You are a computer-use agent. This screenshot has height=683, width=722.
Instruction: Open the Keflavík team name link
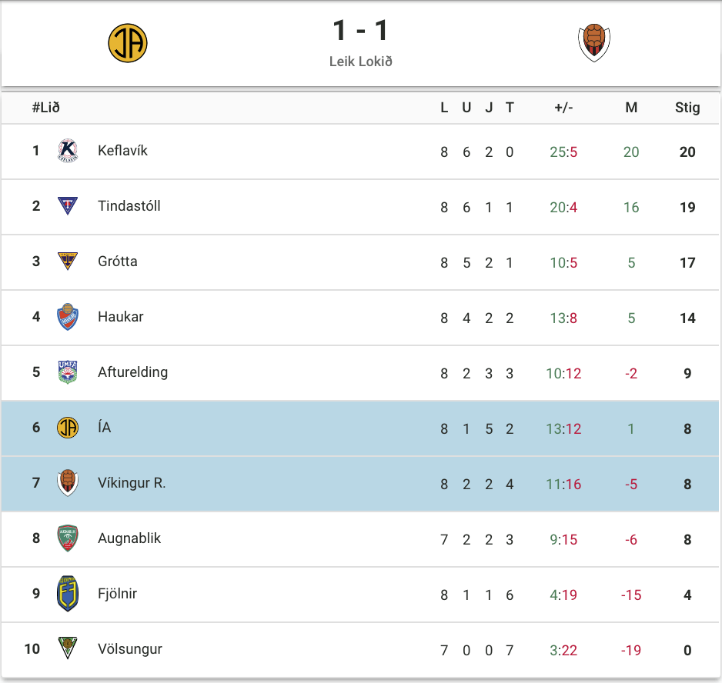(122, 151)
